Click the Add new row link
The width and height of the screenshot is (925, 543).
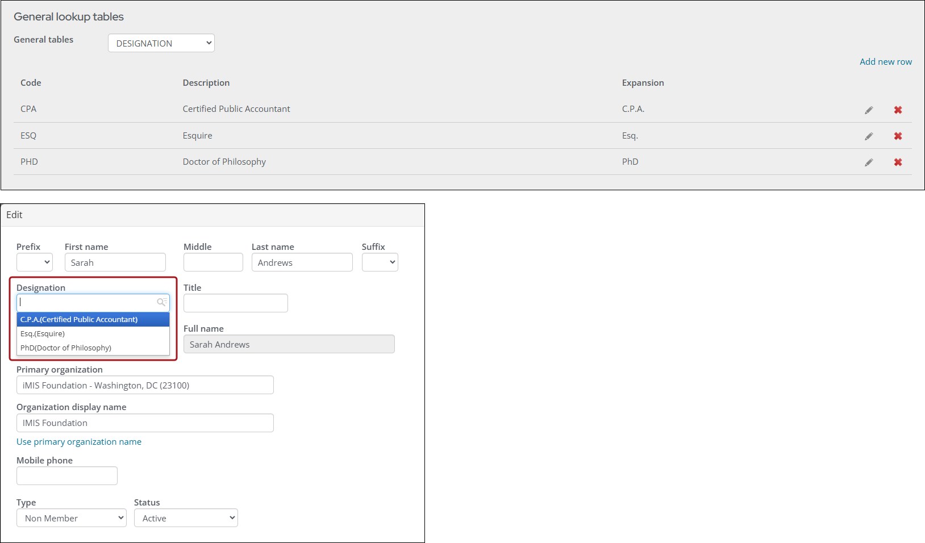pyautogui.click(x=886, y=62)
